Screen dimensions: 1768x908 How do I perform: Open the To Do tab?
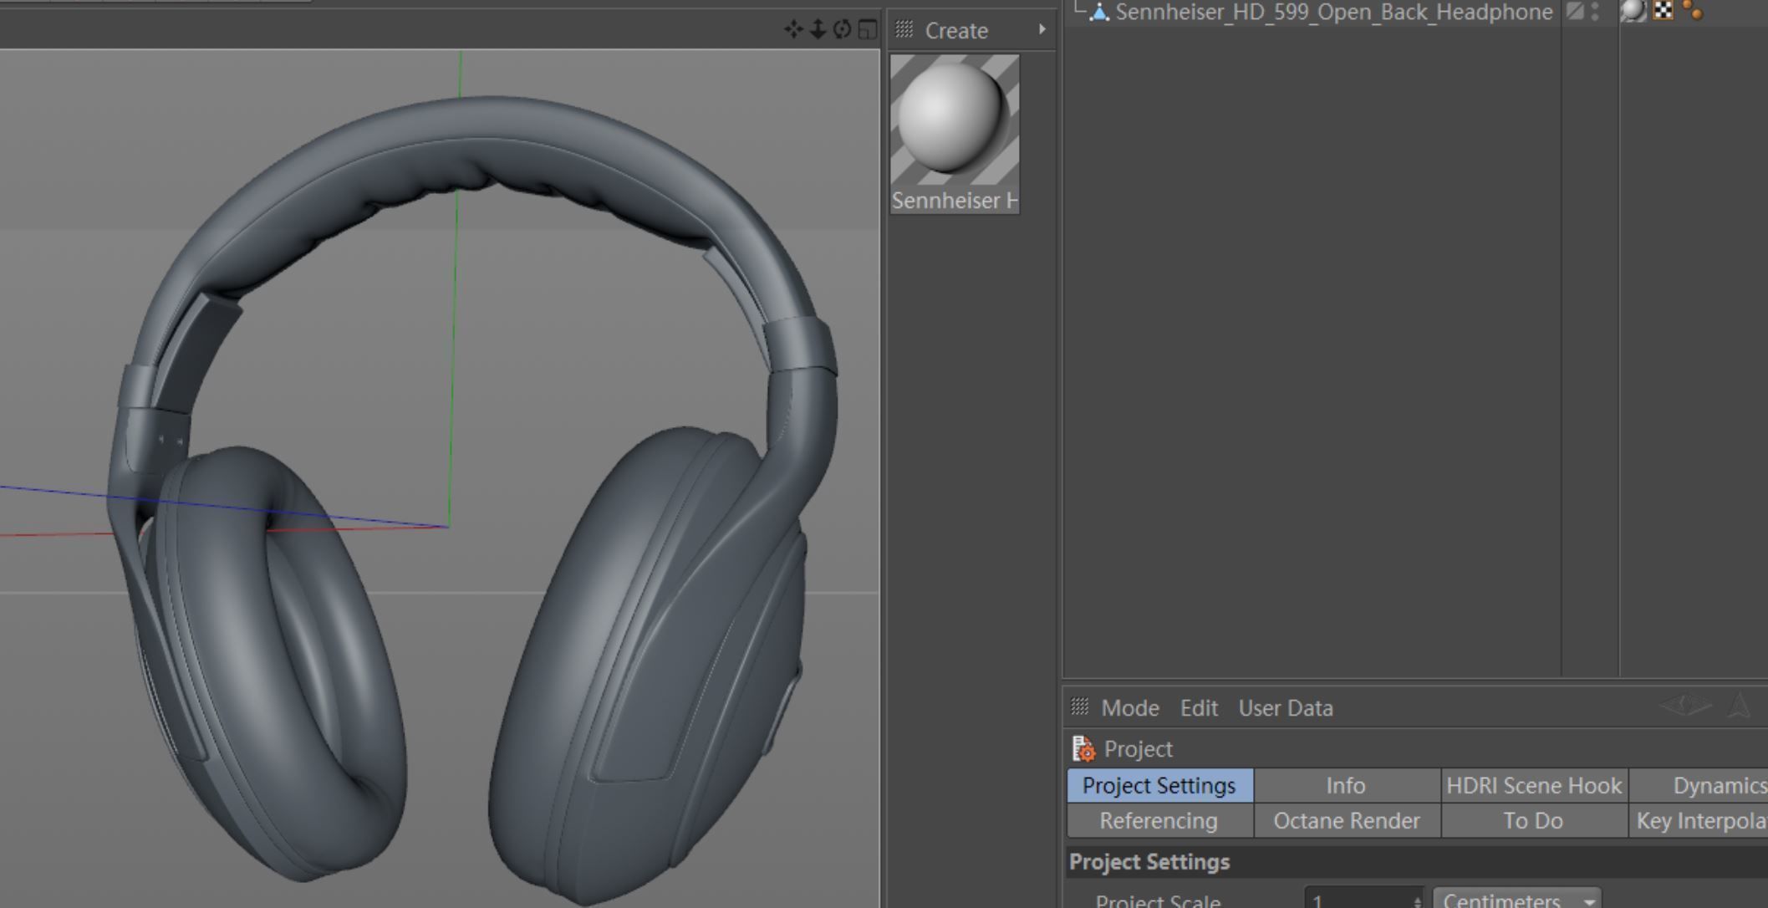point(1534,821)
